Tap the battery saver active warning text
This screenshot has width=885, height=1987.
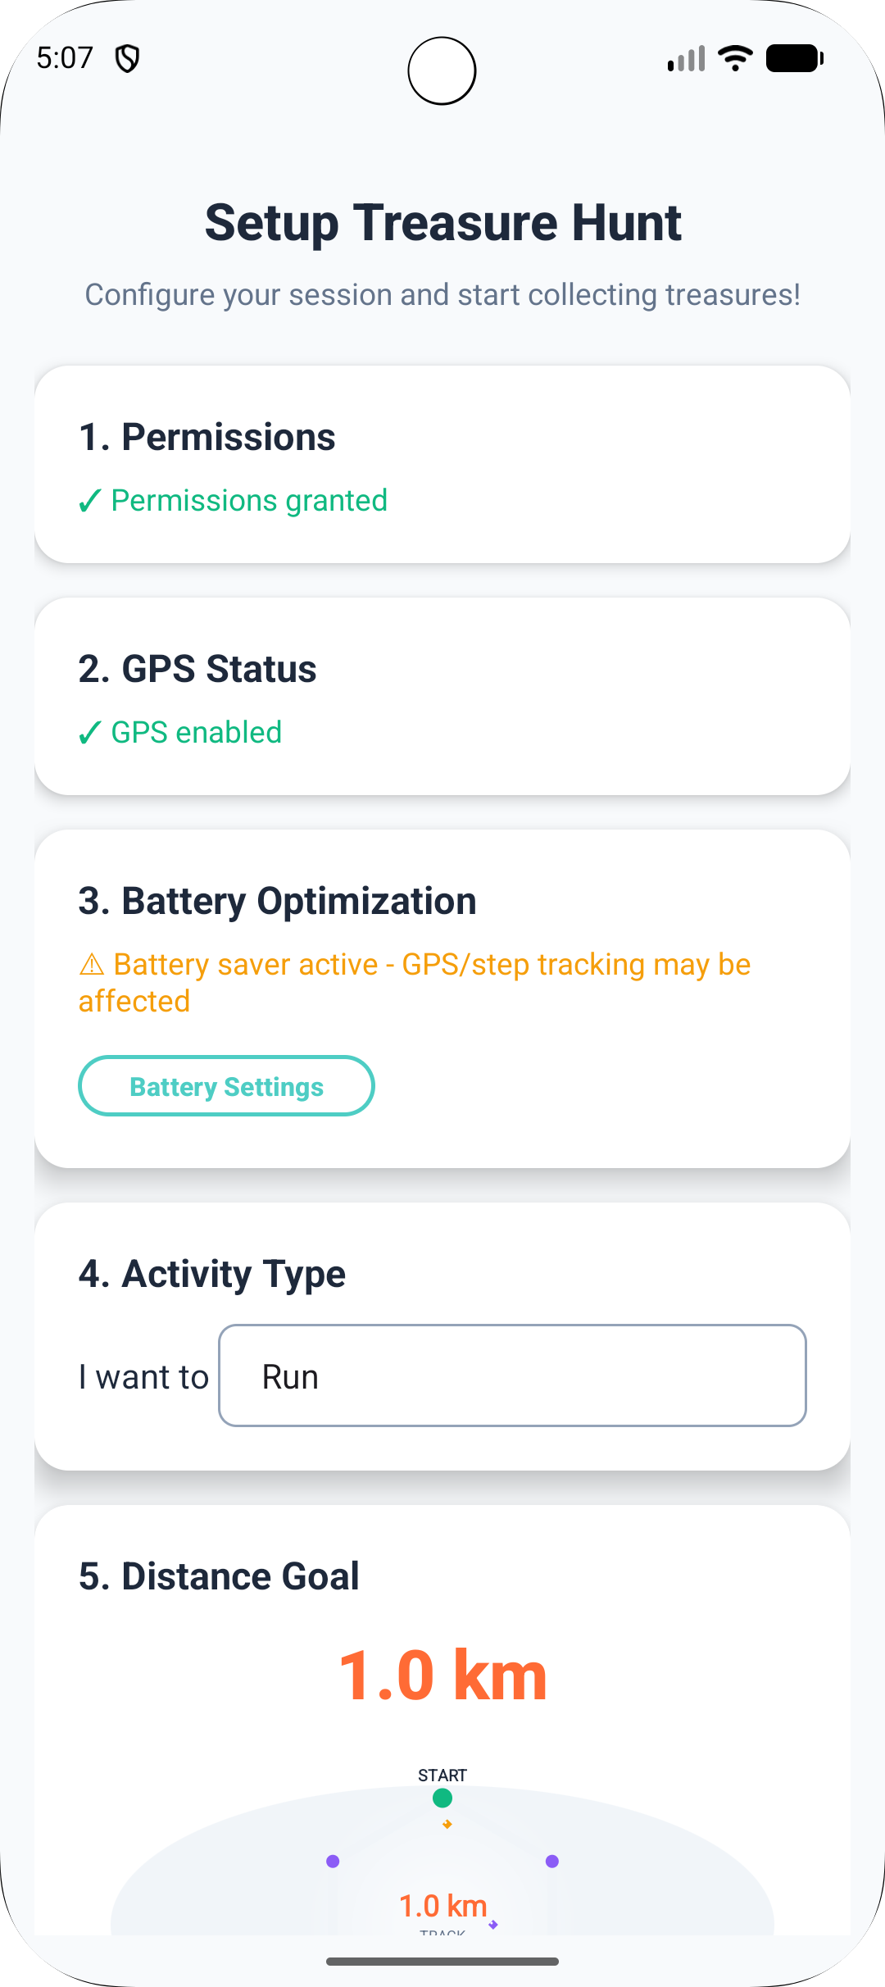click(415, 983)
